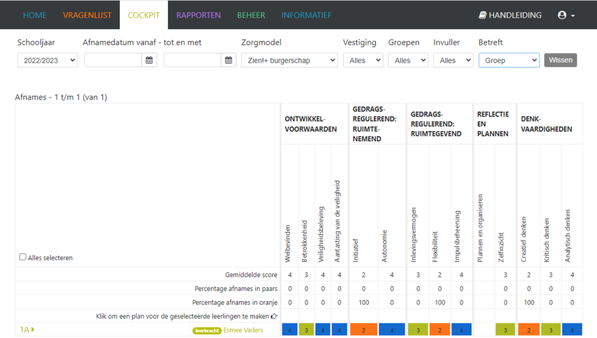Tick the Alles selecteren checkbox
Viewport: 597px width, 338px height.
(x=23, y=258)
